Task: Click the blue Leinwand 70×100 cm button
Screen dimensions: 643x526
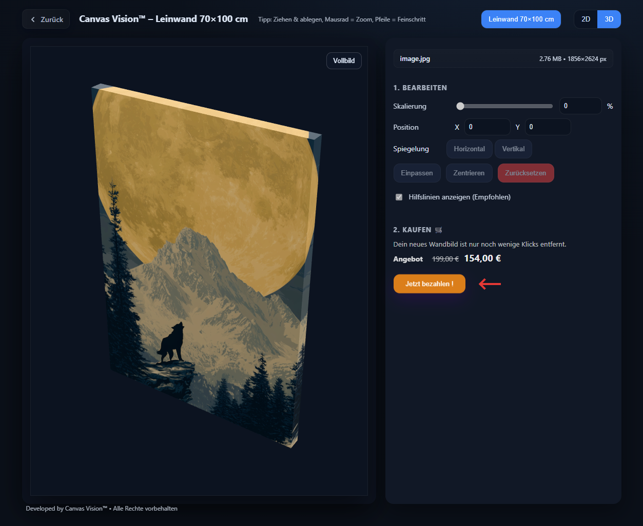Action: pyautogui.click(x=521, y=19)
